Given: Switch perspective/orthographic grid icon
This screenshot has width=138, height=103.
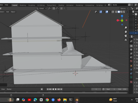Looking at the screenshot, I should pyautogui.click(x=126, y=40).
